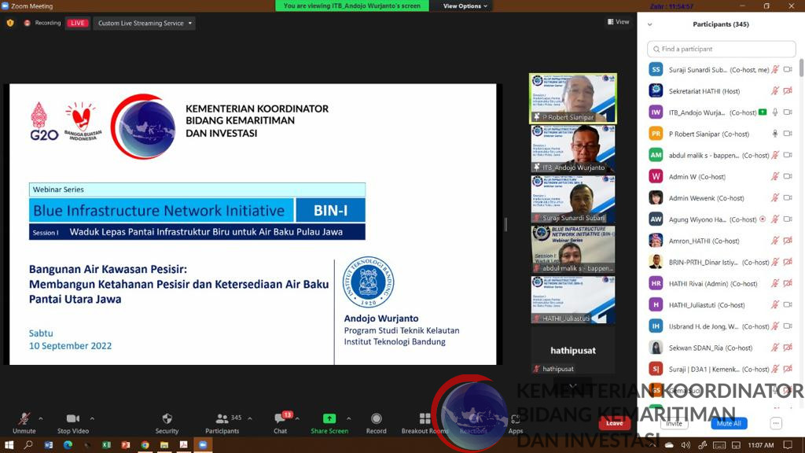Select BRIN-PRTH_Dinar Istiy in the participant list
This screenshot has width=805, height=453.
(722, 262)
